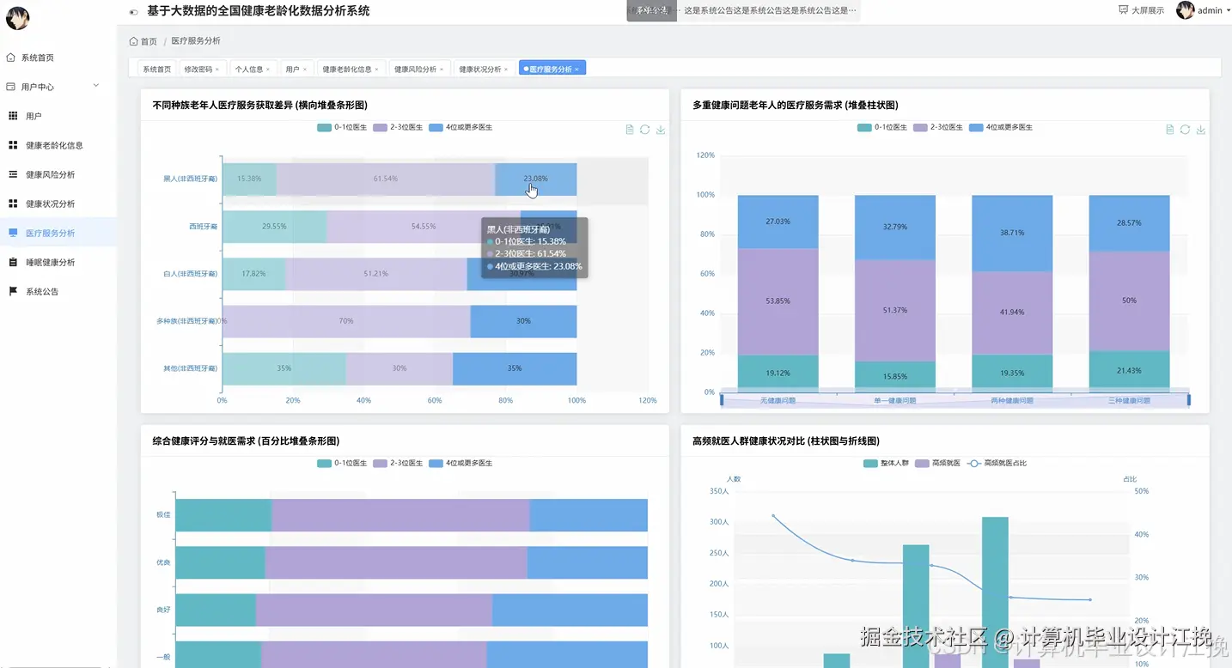Click the 首页 home icon in breadcrumb
This screenshot has height=668, width=1232.
pos(133,41)
